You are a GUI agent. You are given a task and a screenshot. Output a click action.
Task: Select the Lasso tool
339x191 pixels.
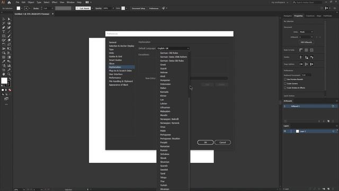pos(9,23)
